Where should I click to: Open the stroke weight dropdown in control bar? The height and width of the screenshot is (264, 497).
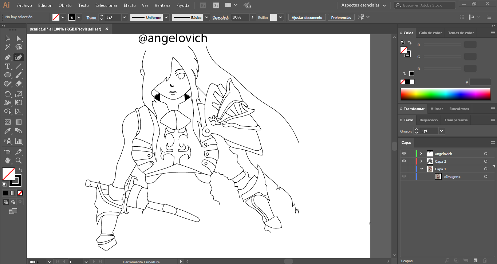124,17
